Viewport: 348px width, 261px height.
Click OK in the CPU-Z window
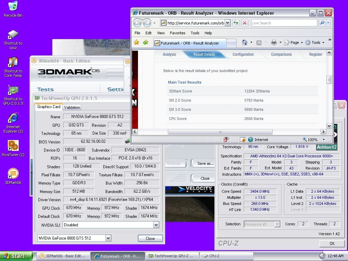click(332, 243)
